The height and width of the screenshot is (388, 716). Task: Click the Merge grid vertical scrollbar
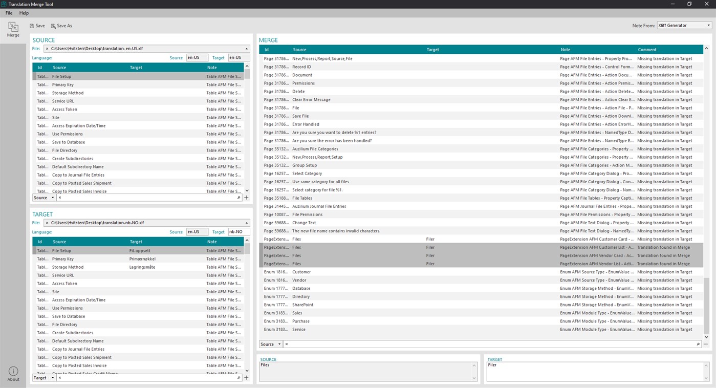pos(707,306)
